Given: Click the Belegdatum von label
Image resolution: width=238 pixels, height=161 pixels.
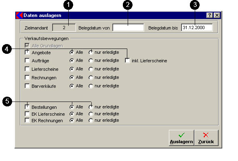Looking at the screenshot, I should [94, 28].
